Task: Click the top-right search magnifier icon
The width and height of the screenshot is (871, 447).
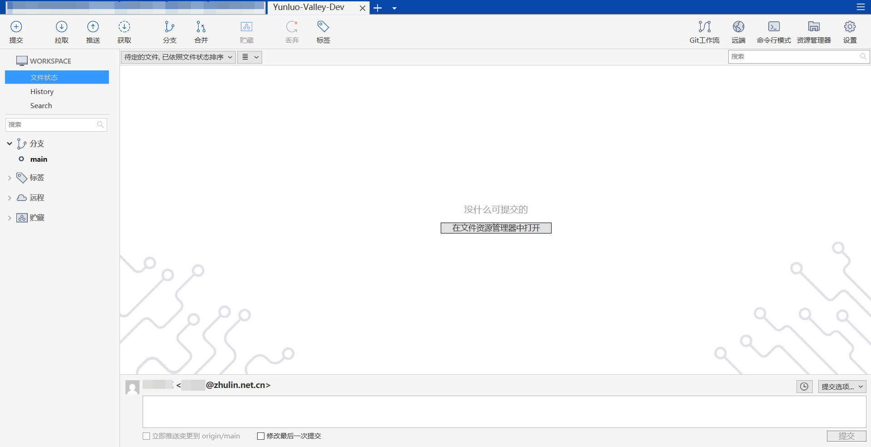Action: 863,57
